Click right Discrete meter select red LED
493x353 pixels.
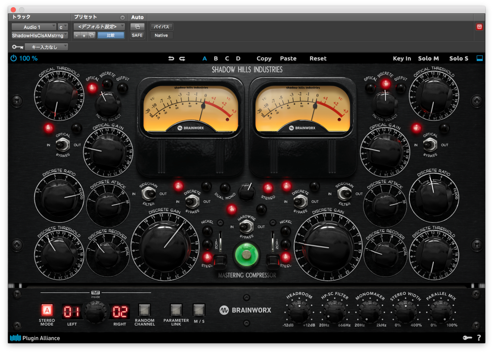[386, 84]
